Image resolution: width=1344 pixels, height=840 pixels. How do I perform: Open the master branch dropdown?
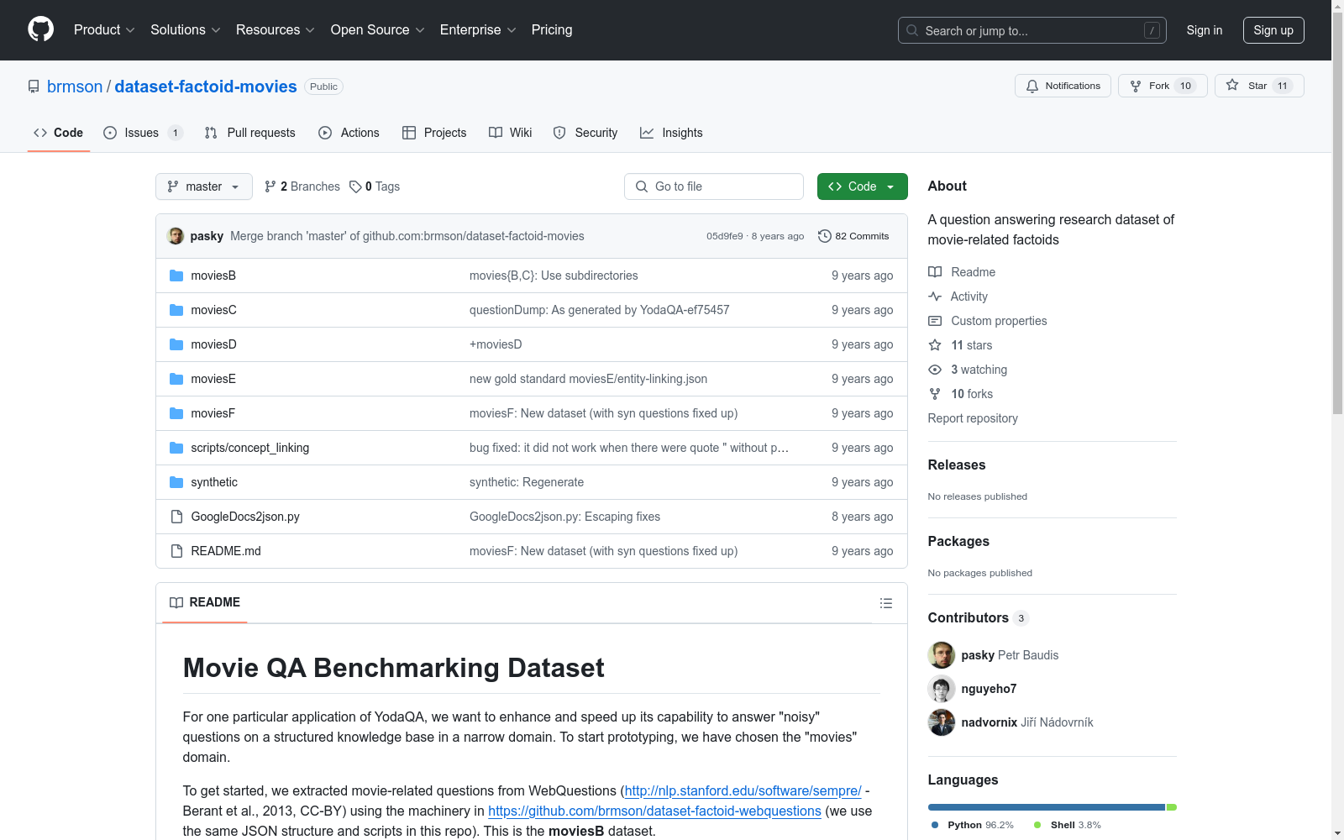[x=204, y=186]
